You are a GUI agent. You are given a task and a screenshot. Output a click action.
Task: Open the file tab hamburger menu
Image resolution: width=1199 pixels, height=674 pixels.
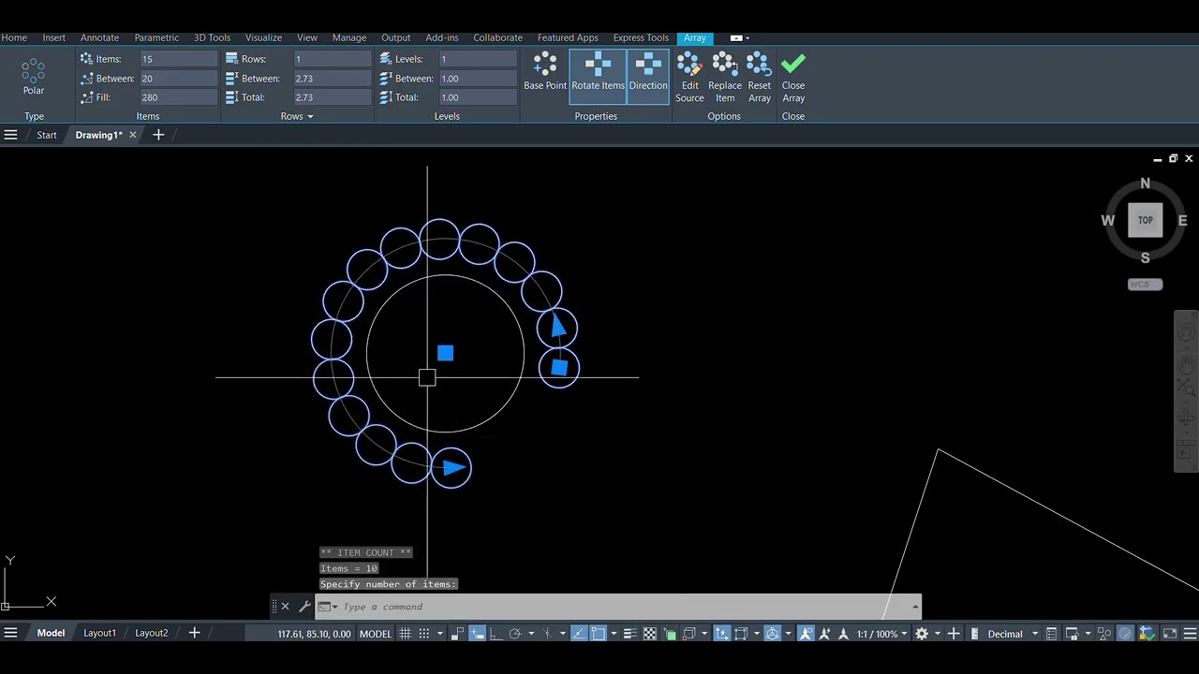pos(10,135)
